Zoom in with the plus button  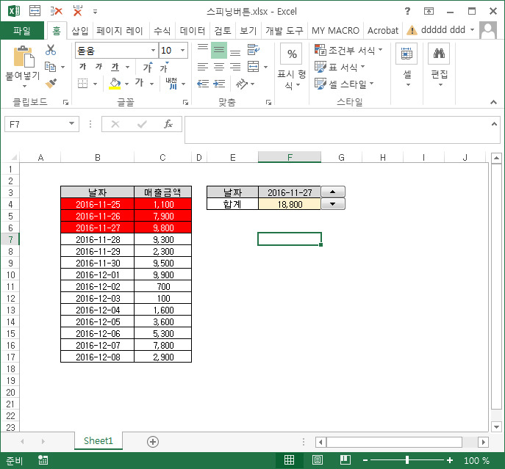point(450,460)
